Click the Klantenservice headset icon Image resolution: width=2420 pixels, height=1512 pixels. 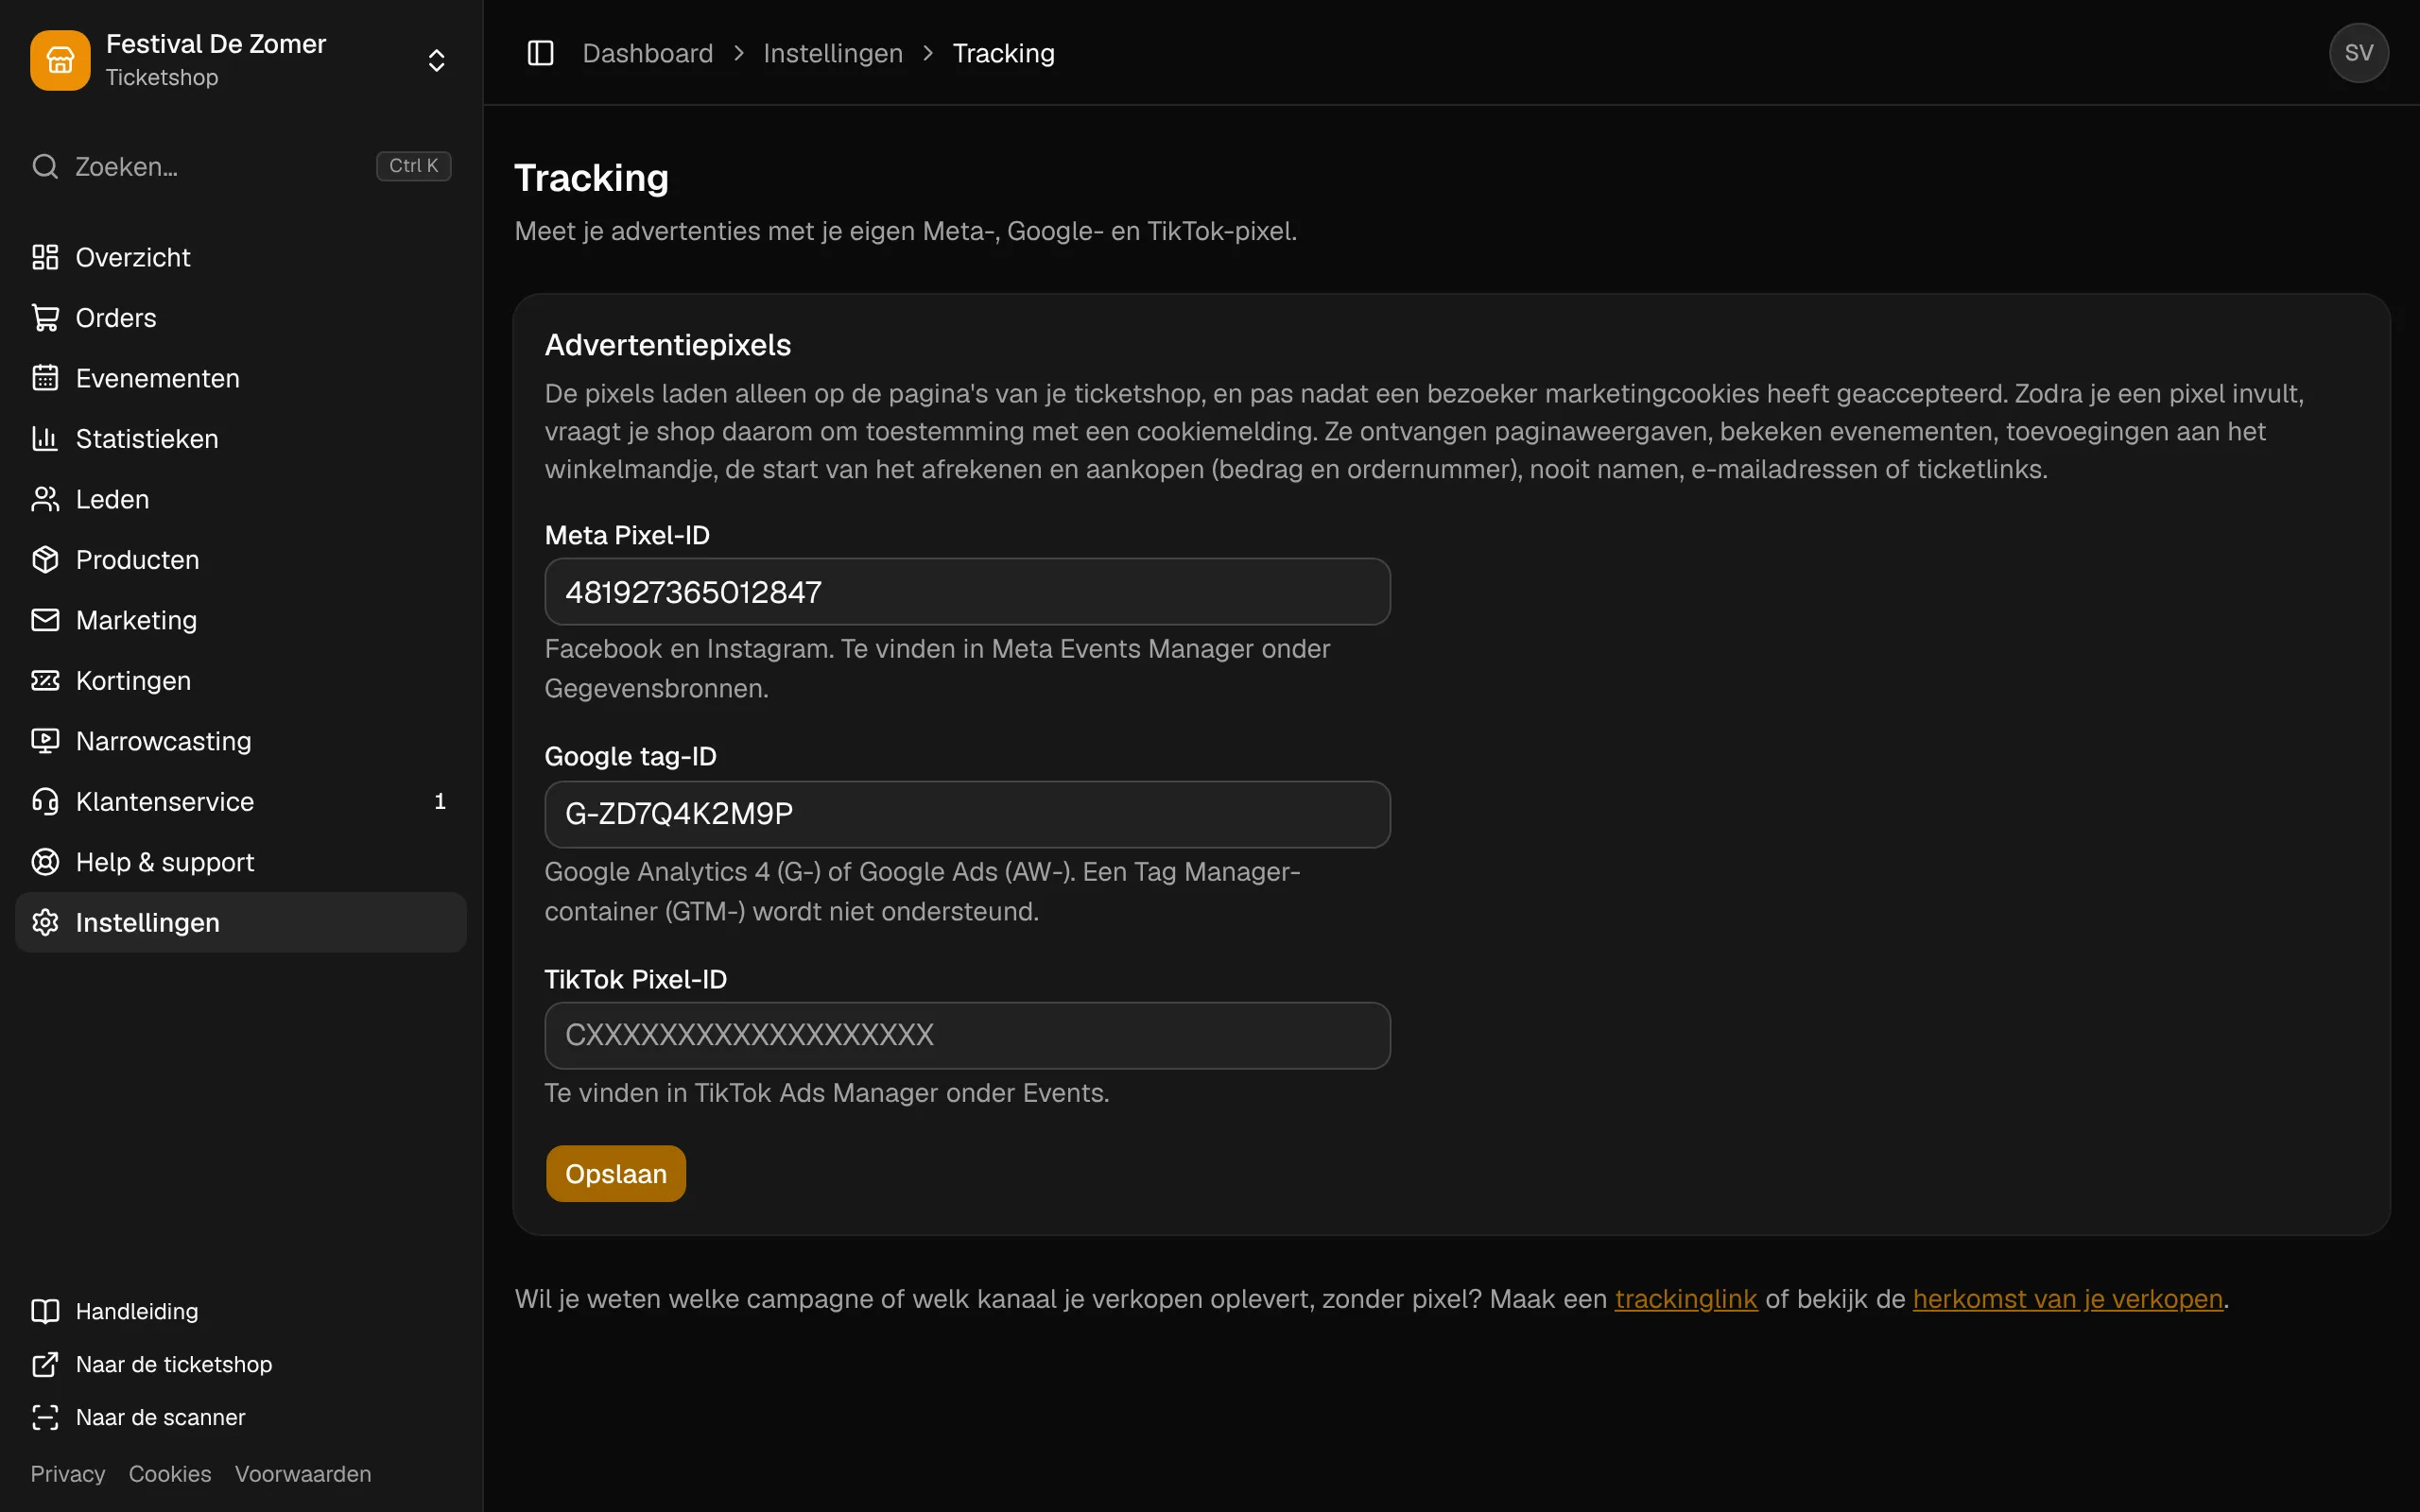[45, 802]
